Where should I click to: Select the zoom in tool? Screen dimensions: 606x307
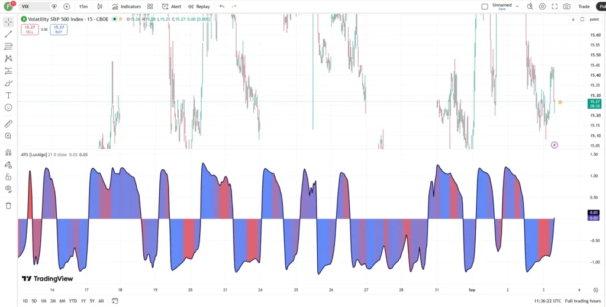tap(8, 136)
